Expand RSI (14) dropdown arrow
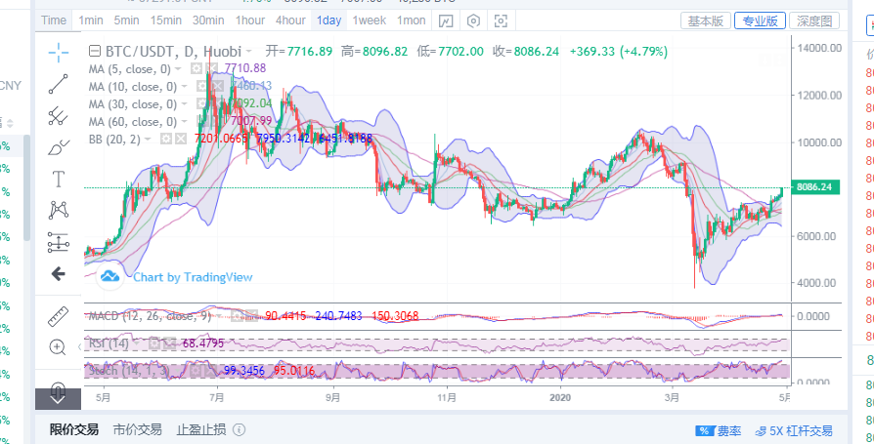Screen dimensions: 874x444 pos(137,343)
